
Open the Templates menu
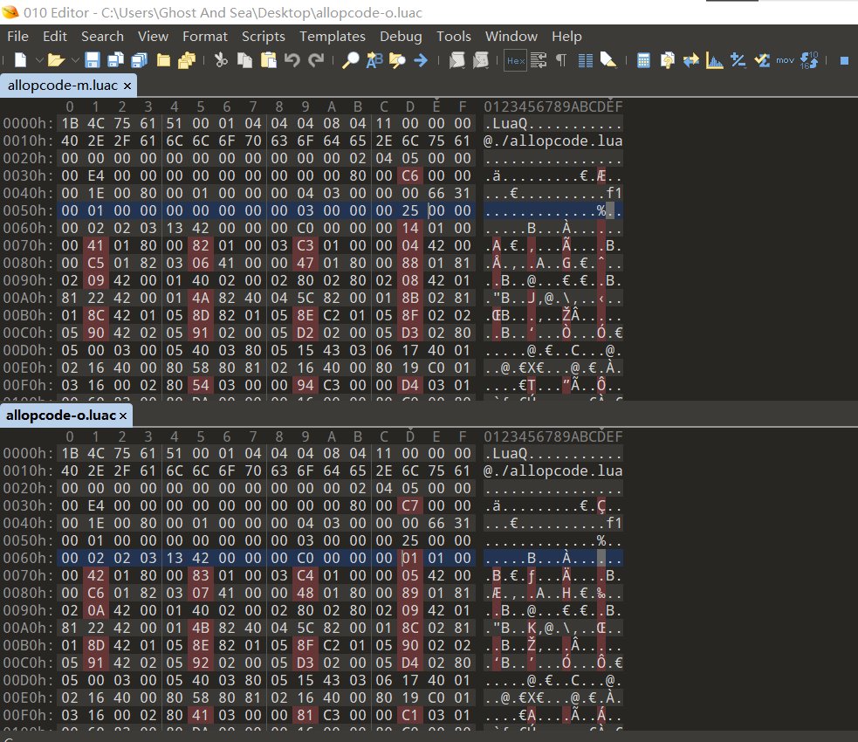332,36
